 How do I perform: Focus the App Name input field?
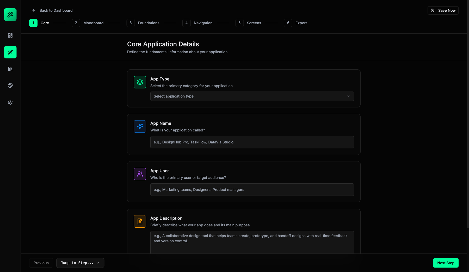[x=252, y=142]
